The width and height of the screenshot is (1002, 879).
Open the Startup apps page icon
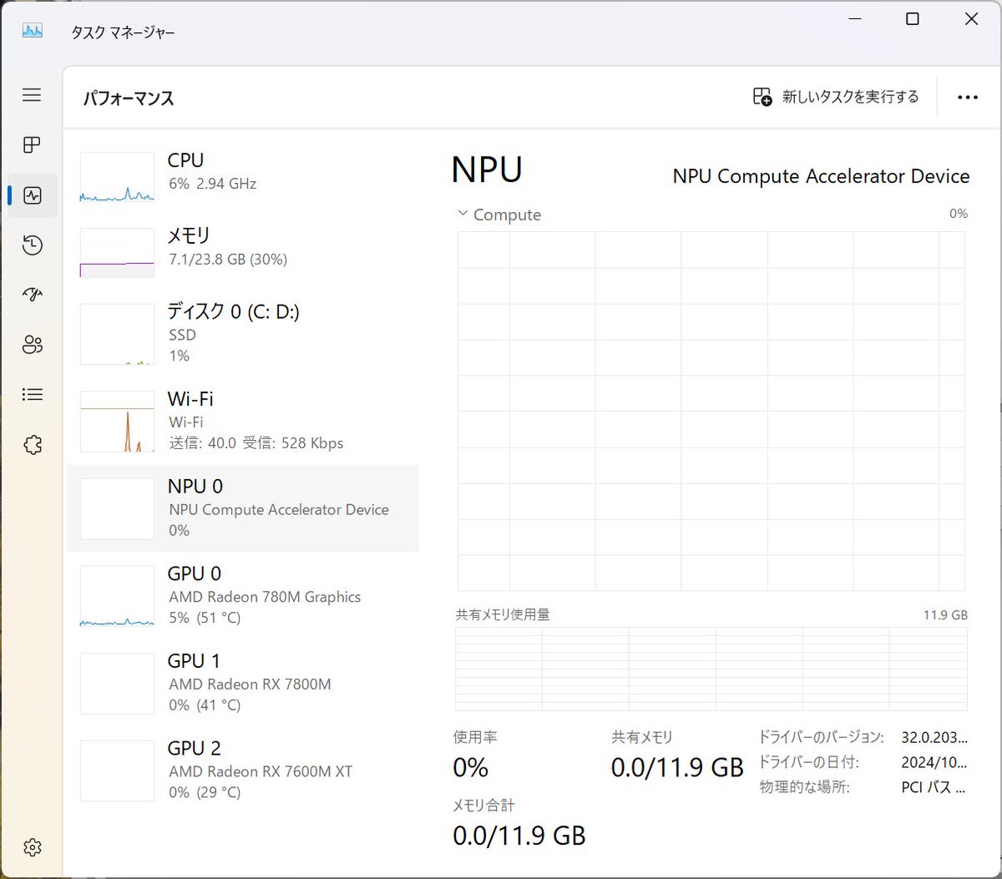pyautogui.click(x=32, y=295)
